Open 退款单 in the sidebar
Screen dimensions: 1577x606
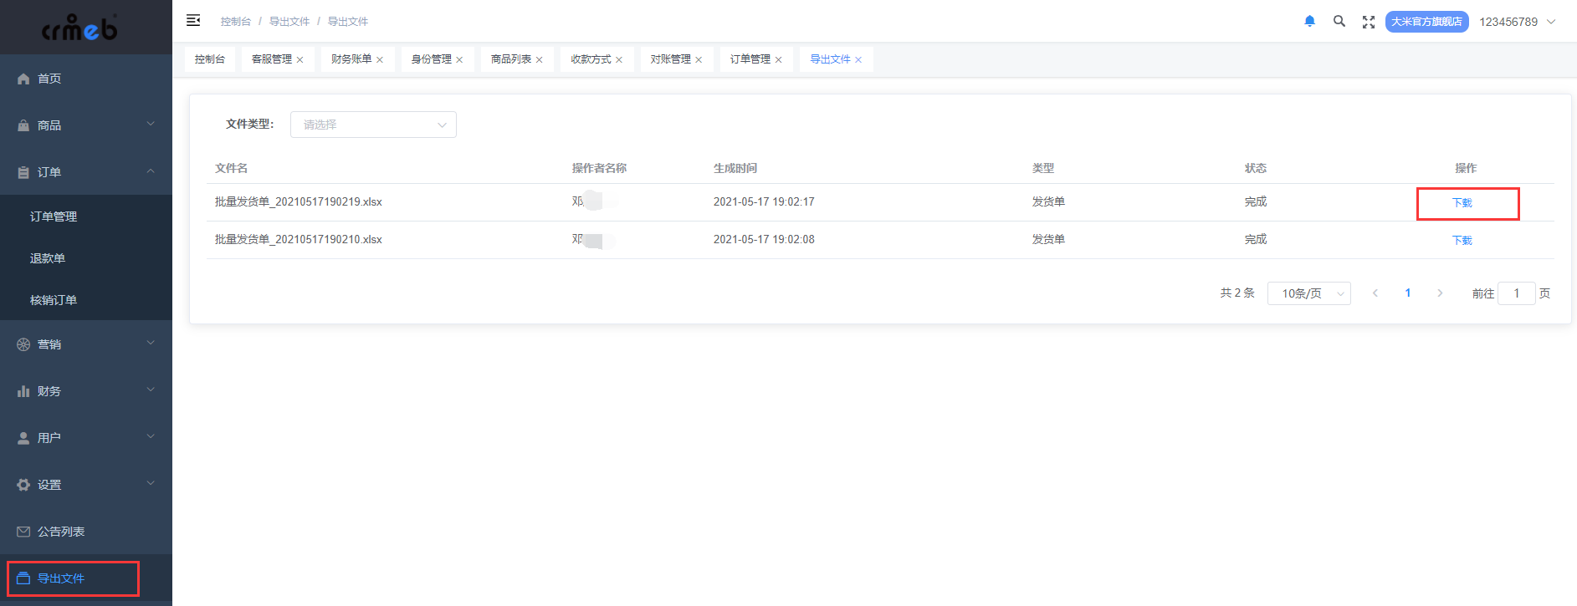point(48,258)
